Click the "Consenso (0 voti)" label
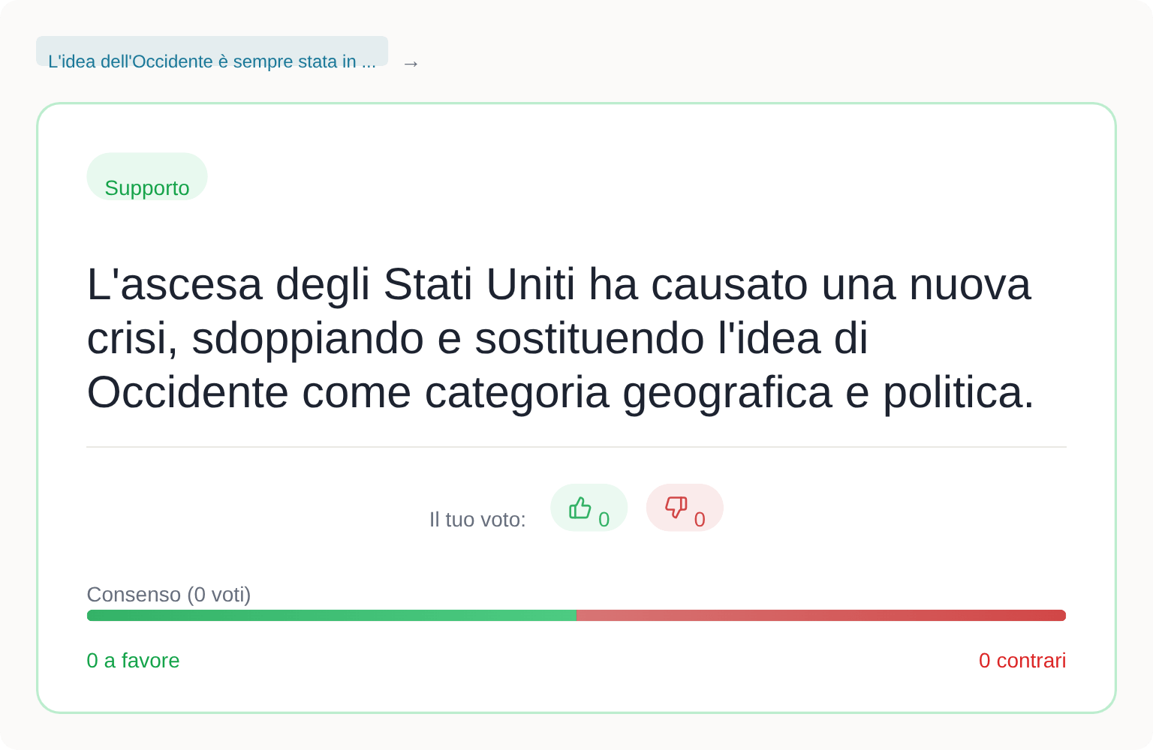1153x750 pixels. pyautogui.click(x=169, y=594)
